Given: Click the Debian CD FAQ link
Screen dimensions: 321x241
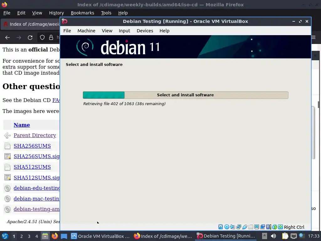Looking at the screenshot, I should [x=56, y=100].
